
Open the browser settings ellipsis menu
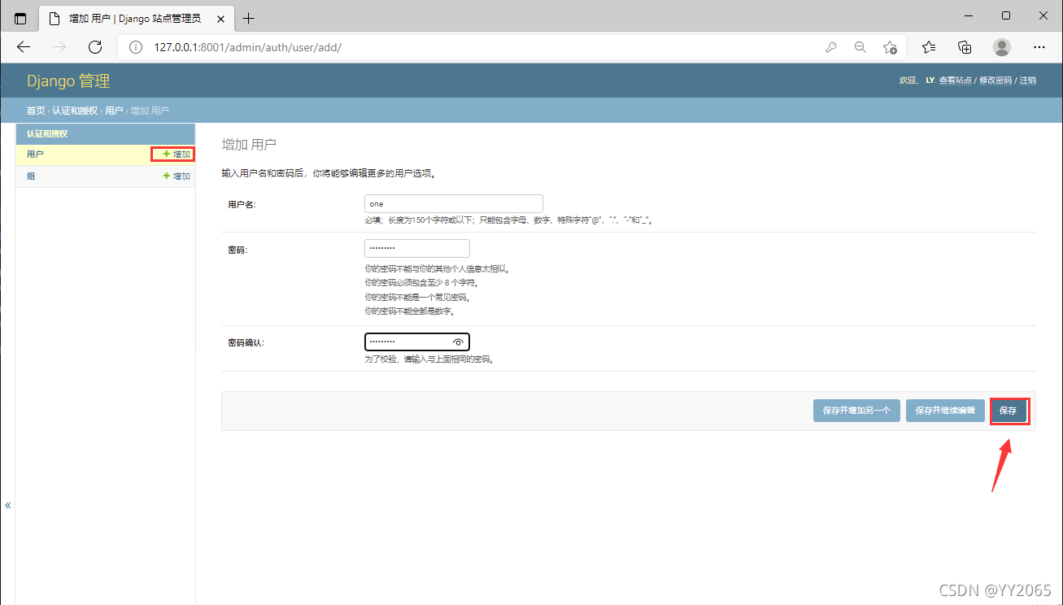point(1039,47)
